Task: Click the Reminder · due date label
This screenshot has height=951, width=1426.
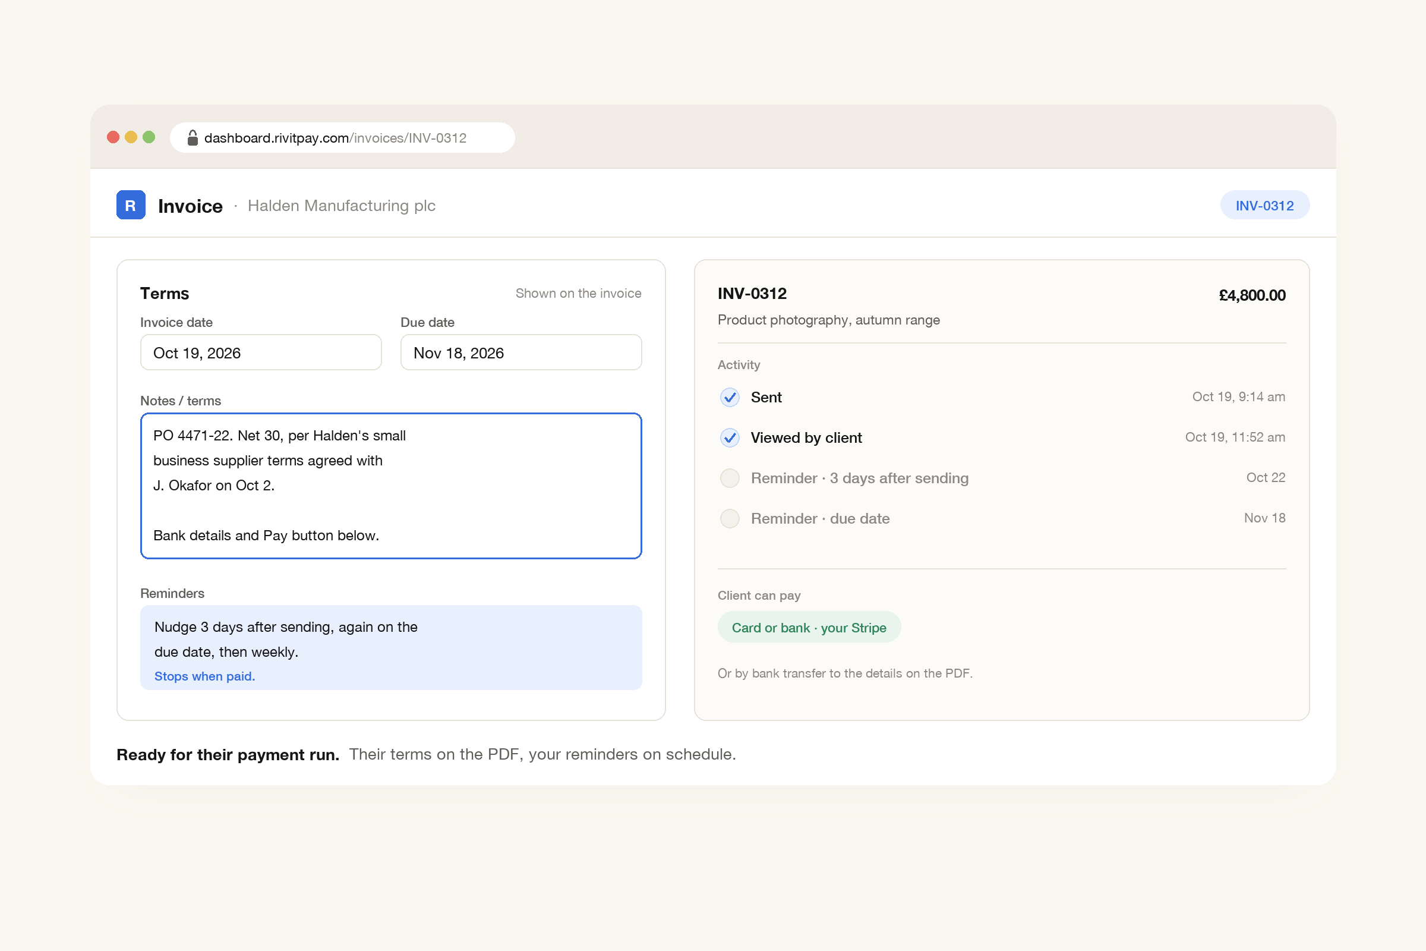Action: point(820,518)
